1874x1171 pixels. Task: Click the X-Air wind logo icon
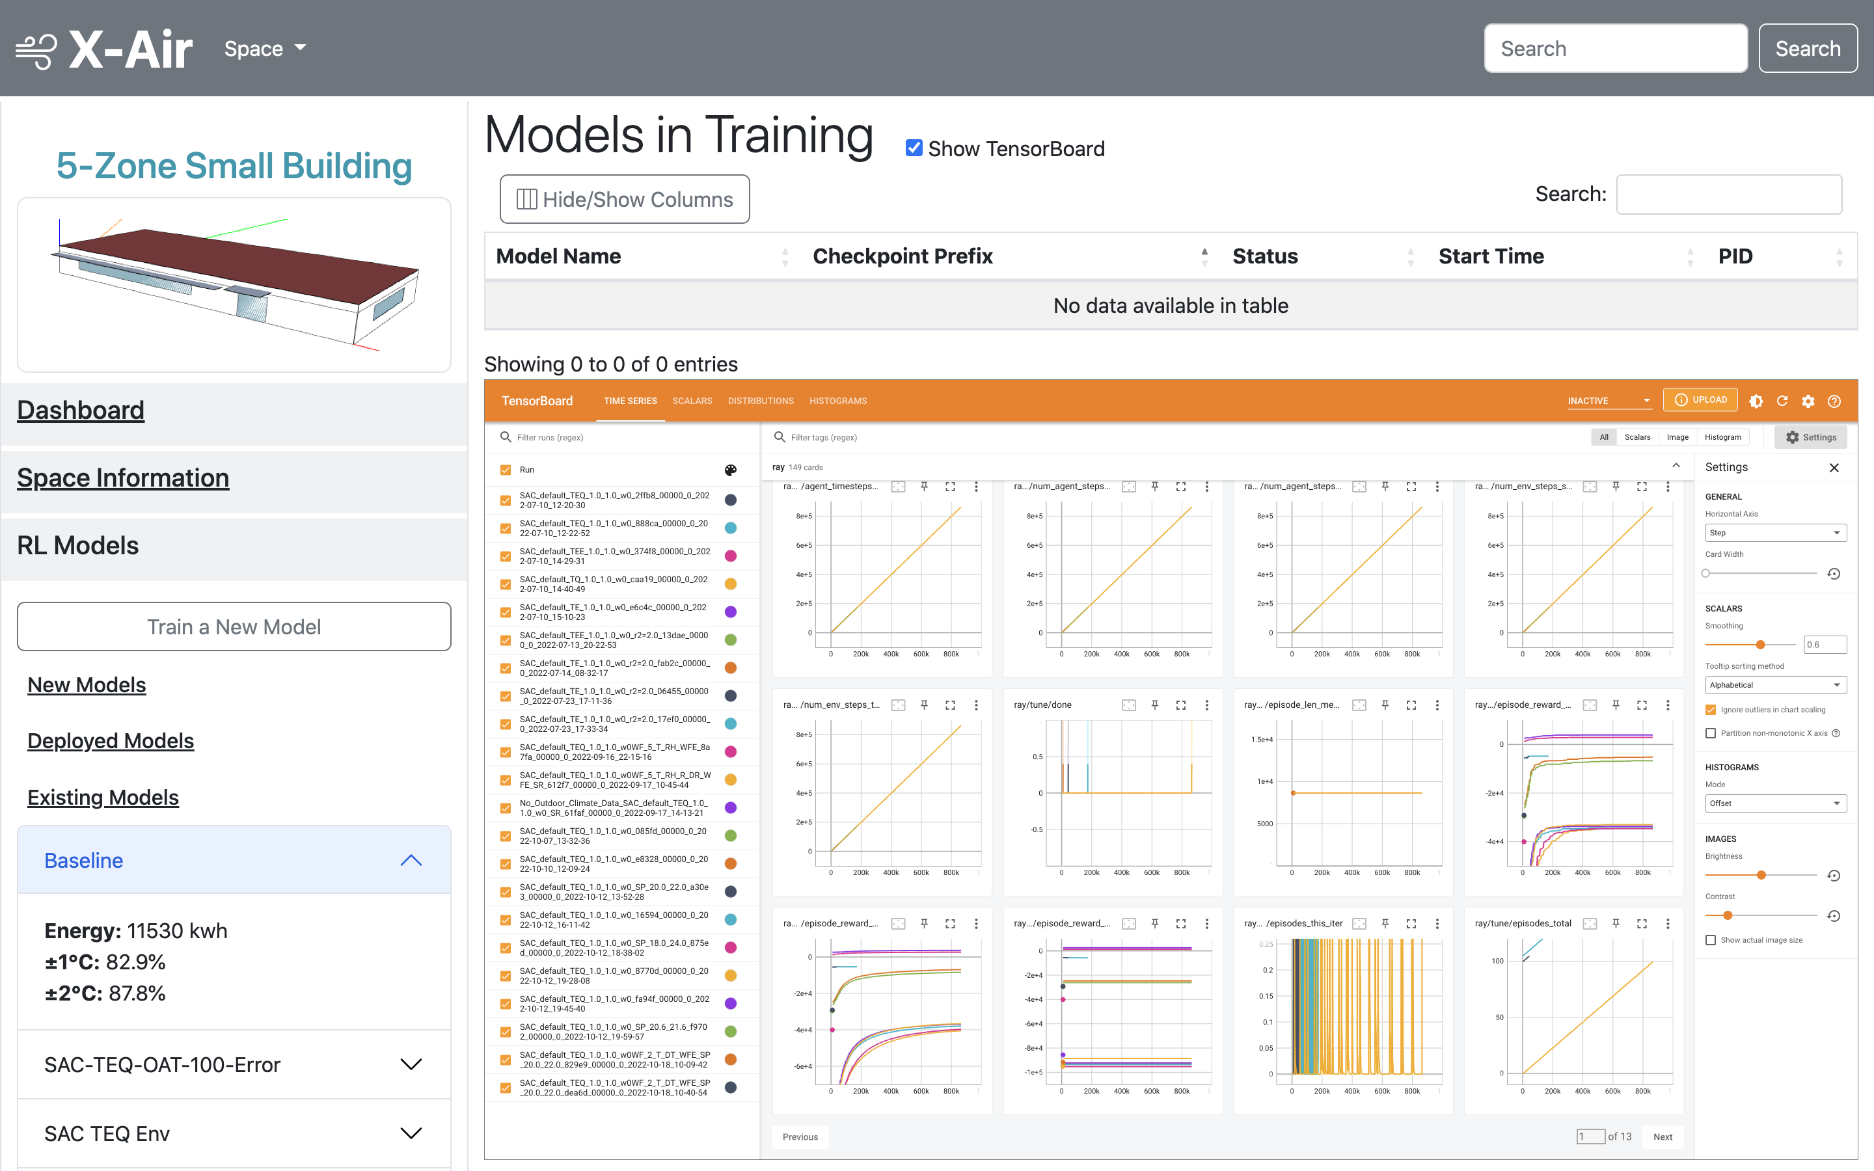[x=36, y=50]
